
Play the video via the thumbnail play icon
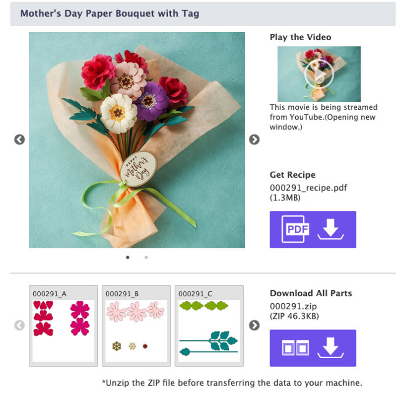(x=319, y=74)
